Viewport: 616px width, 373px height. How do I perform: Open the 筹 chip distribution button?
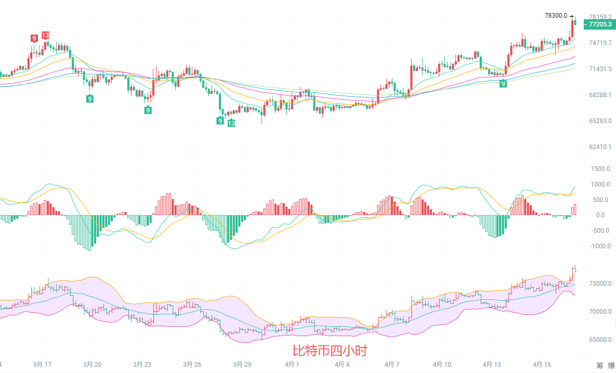pyautogui.click(x=600, y=365)
